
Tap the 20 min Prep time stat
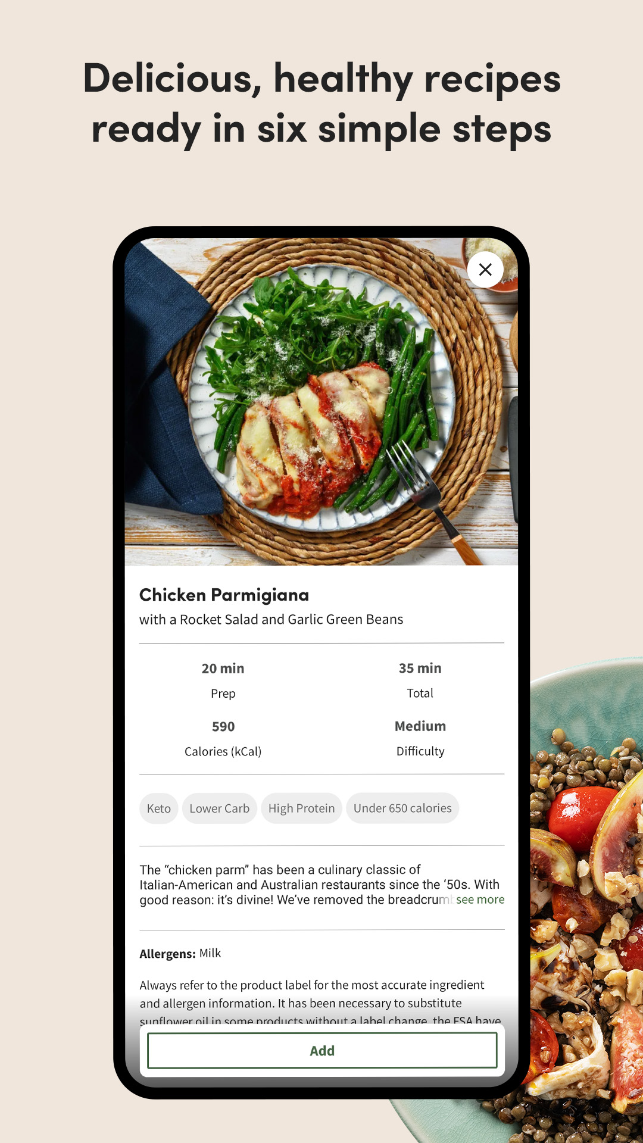point(223,680)
